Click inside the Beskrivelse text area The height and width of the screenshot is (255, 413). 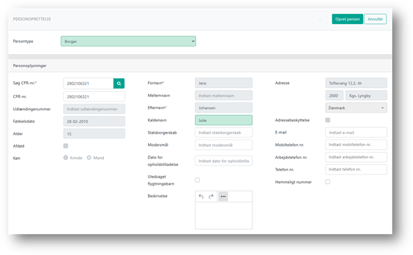point(223,215)
